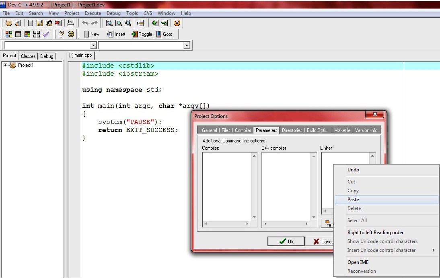Click the go to line icon beside the magnifiers

pyautogui.click(x=140, y=23)
